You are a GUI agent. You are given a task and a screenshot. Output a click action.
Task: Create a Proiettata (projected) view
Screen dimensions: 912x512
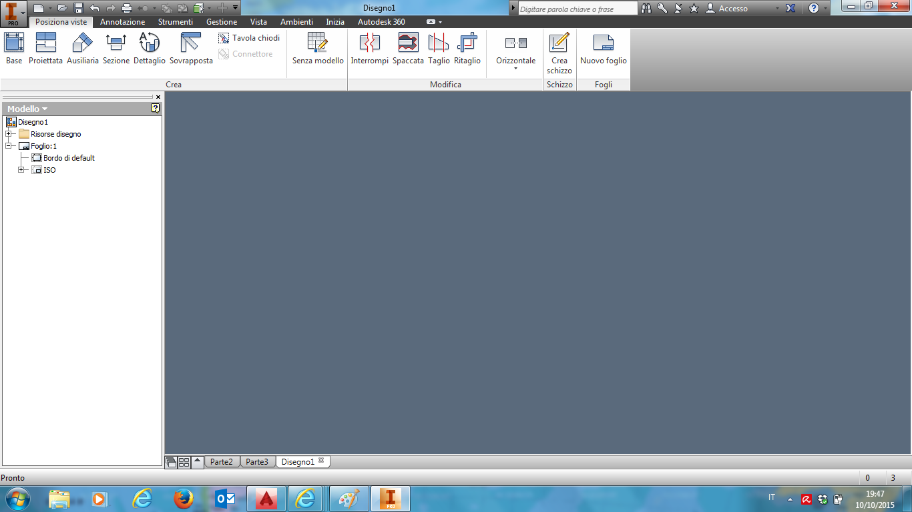click(45, 47)
